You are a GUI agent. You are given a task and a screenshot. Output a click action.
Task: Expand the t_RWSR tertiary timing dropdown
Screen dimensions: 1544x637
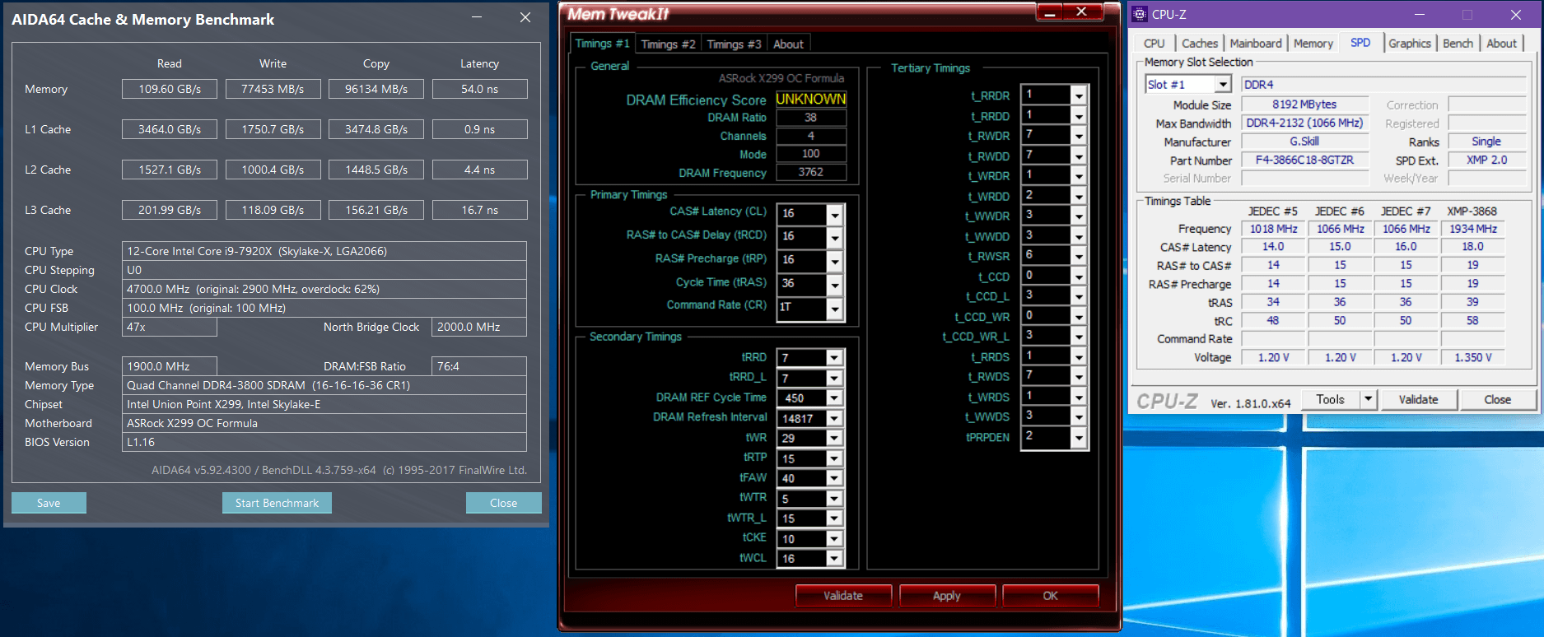point(1079,256)
